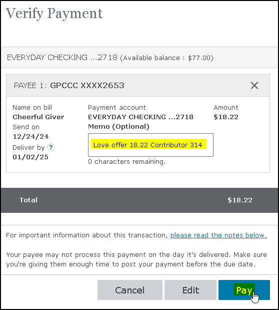The width and height of the screenshot is (279, 310).
Task: Remove Payee 1 with the X icon
Action: [x=254, y=86]
